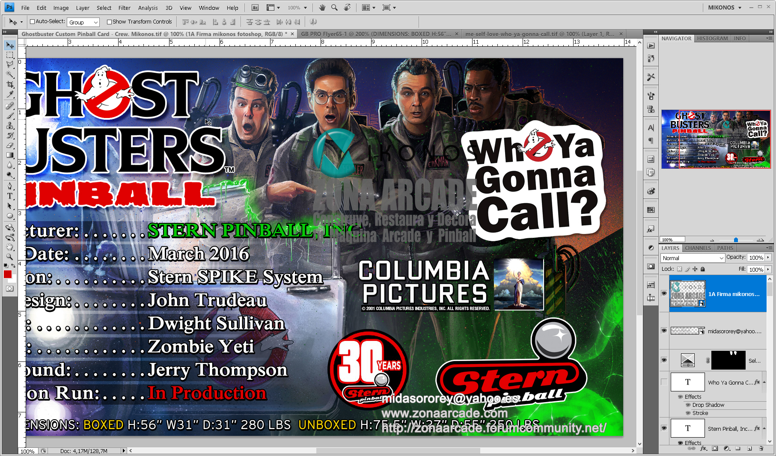The width and height of the screenshot is (776, 456).
Task: Select the Zoom tool in toolbox
Action: coord(10,257)
